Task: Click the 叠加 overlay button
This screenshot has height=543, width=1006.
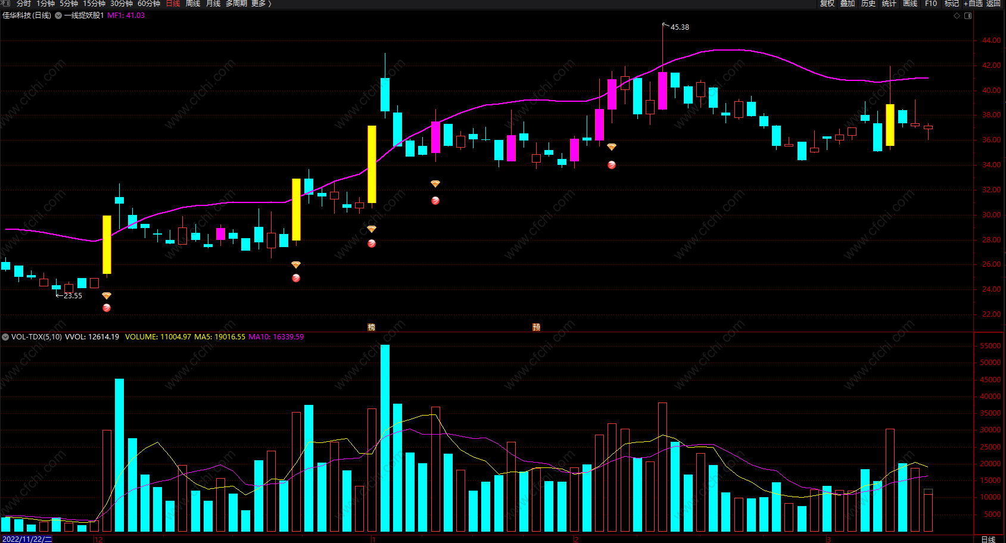Action: point(848,4)
